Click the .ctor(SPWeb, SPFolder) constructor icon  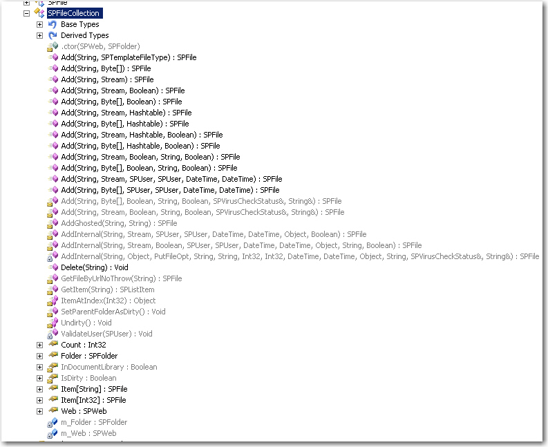pyautogui.click(x=53, y=46)
